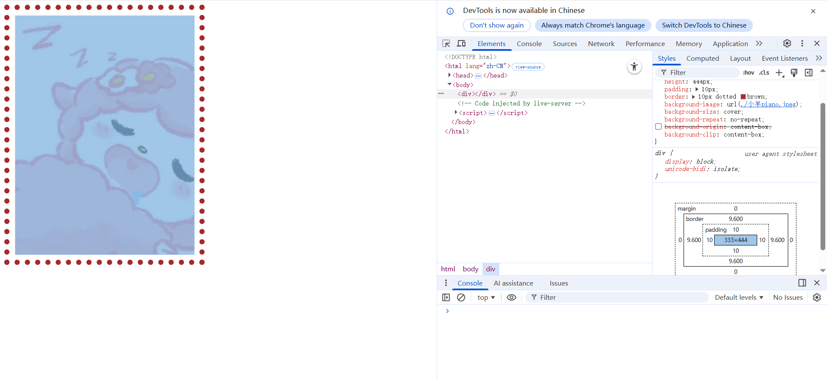Click the No Issues indicator
The width and height of the screenshot is (827, 379).
(787, 298)
